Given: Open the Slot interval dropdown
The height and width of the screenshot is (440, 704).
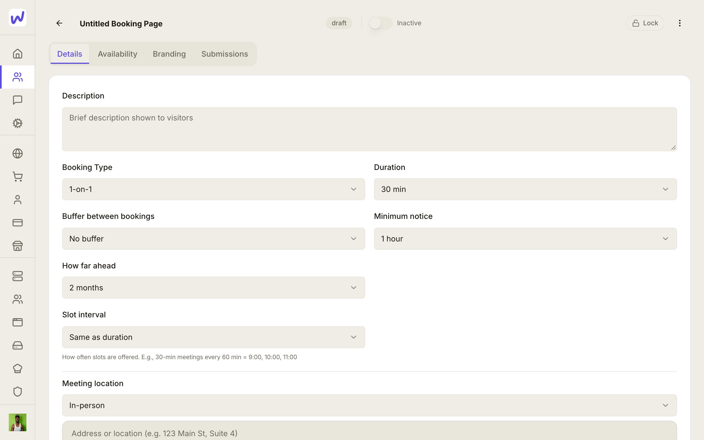Looking at the screenshot, I should tap(213, 337).
